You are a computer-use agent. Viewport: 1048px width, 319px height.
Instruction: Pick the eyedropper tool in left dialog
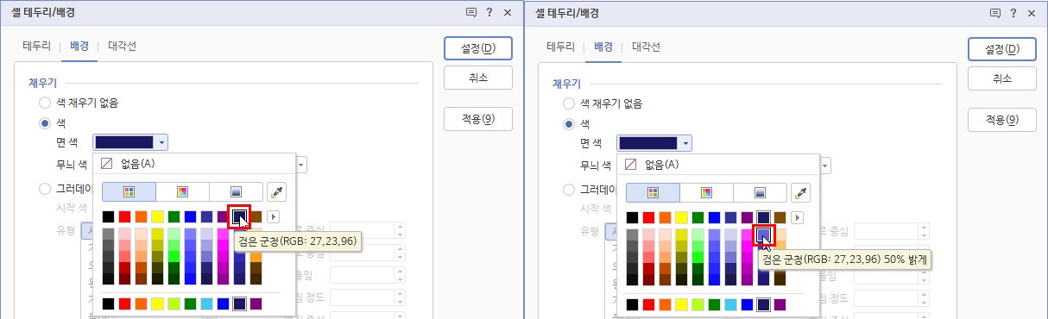[276, 191]
